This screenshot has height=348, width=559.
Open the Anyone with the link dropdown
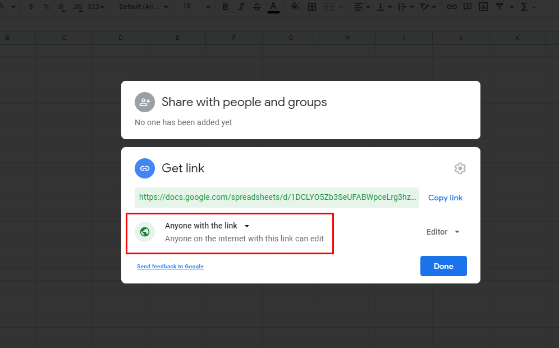[x=207, y=226]
